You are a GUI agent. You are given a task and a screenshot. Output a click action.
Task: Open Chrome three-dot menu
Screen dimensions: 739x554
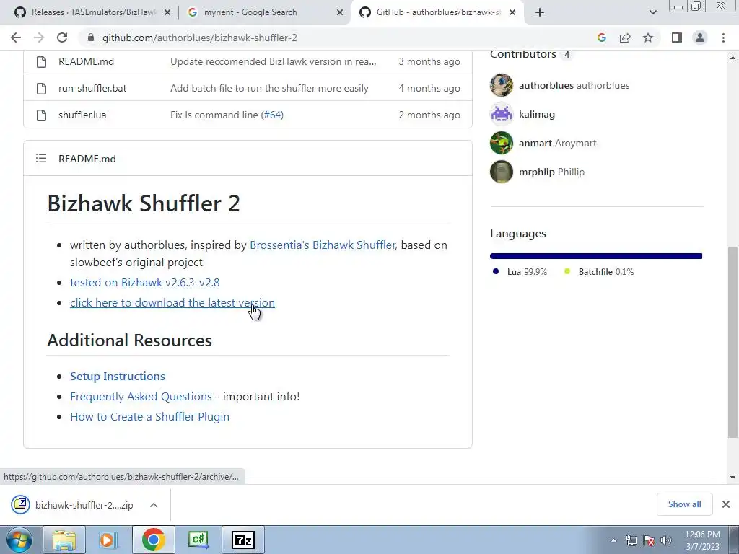(x=723, y=38)
